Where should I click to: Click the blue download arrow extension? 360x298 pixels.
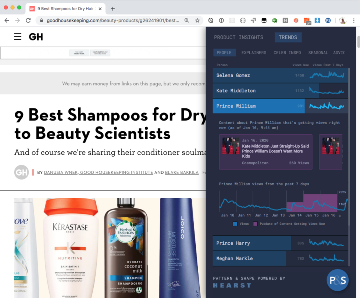317,21
